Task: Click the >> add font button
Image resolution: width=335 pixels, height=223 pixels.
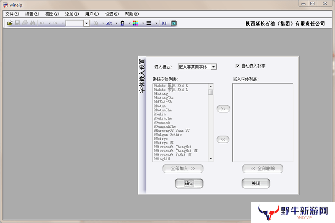Action: [x=223, y=109]
